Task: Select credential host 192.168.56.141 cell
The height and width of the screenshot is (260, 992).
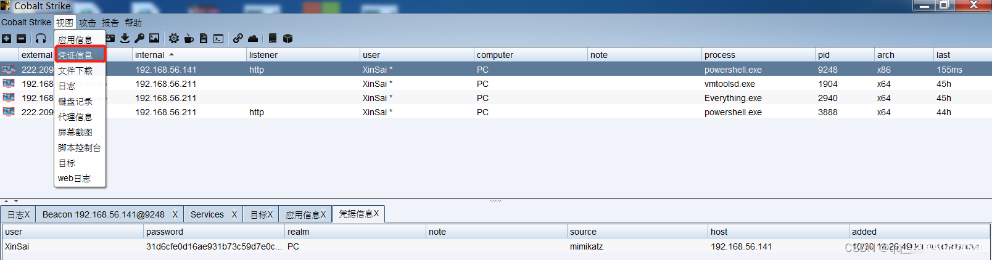Action: (778, 246)
